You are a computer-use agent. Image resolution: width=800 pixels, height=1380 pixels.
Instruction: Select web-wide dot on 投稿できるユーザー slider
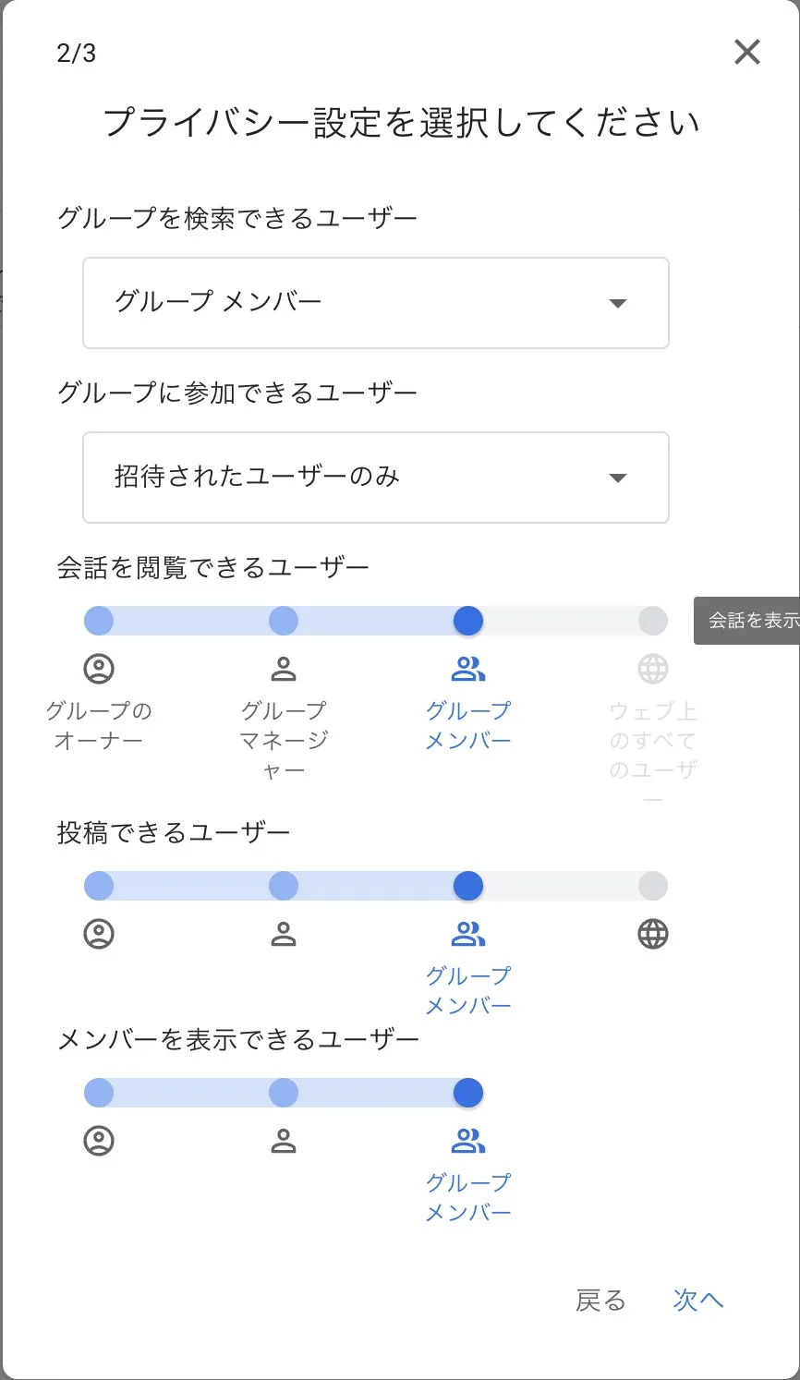(x=653, y=886)
